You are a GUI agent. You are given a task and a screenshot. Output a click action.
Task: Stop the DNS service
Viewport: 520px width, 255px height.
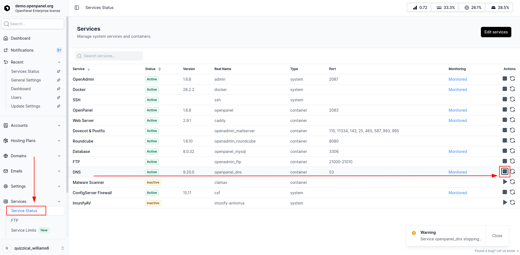(505, 172)
